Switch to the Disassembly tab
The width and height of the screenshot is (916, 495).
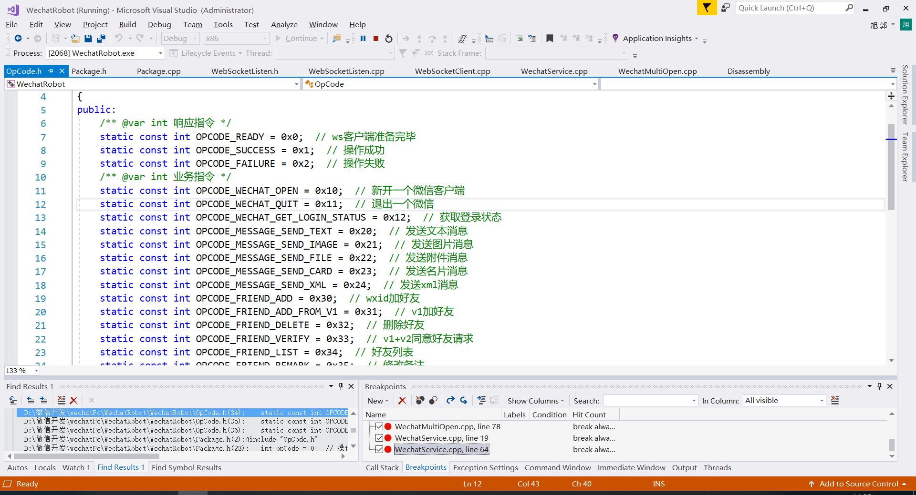click(749, 71)
